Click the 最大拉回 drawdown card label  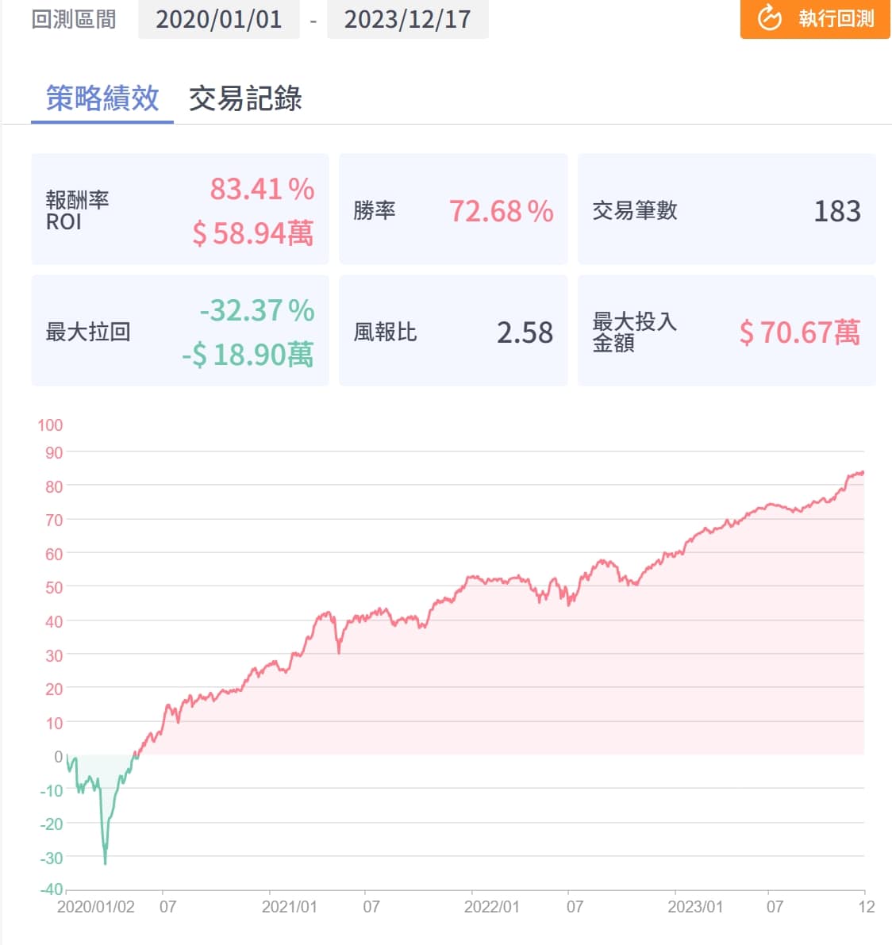pos(88,332)
